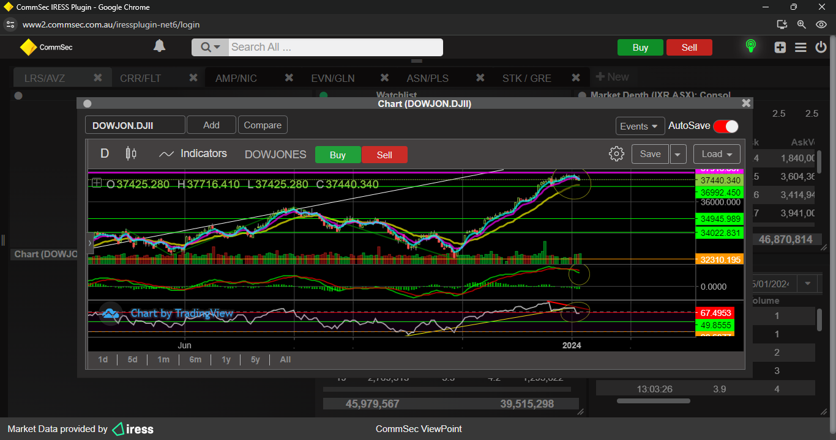Viewport: 836px width, 440px height.
Task: Close the LRS/AVZ tab
Action: pos(98,78)
